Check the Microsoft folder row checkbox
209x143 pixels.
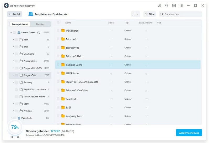tap(58, 39)
